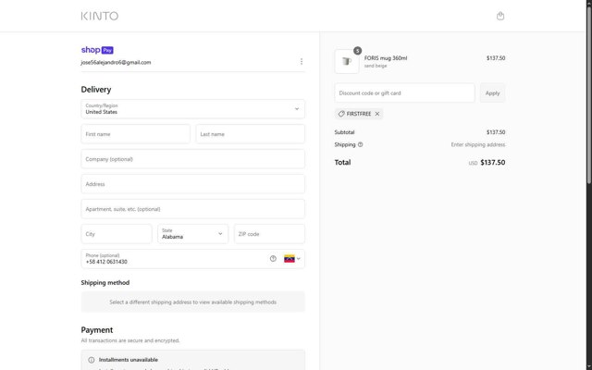Click the Installments unavailable info icon
592x370 pixels.
tap(92, 360)
